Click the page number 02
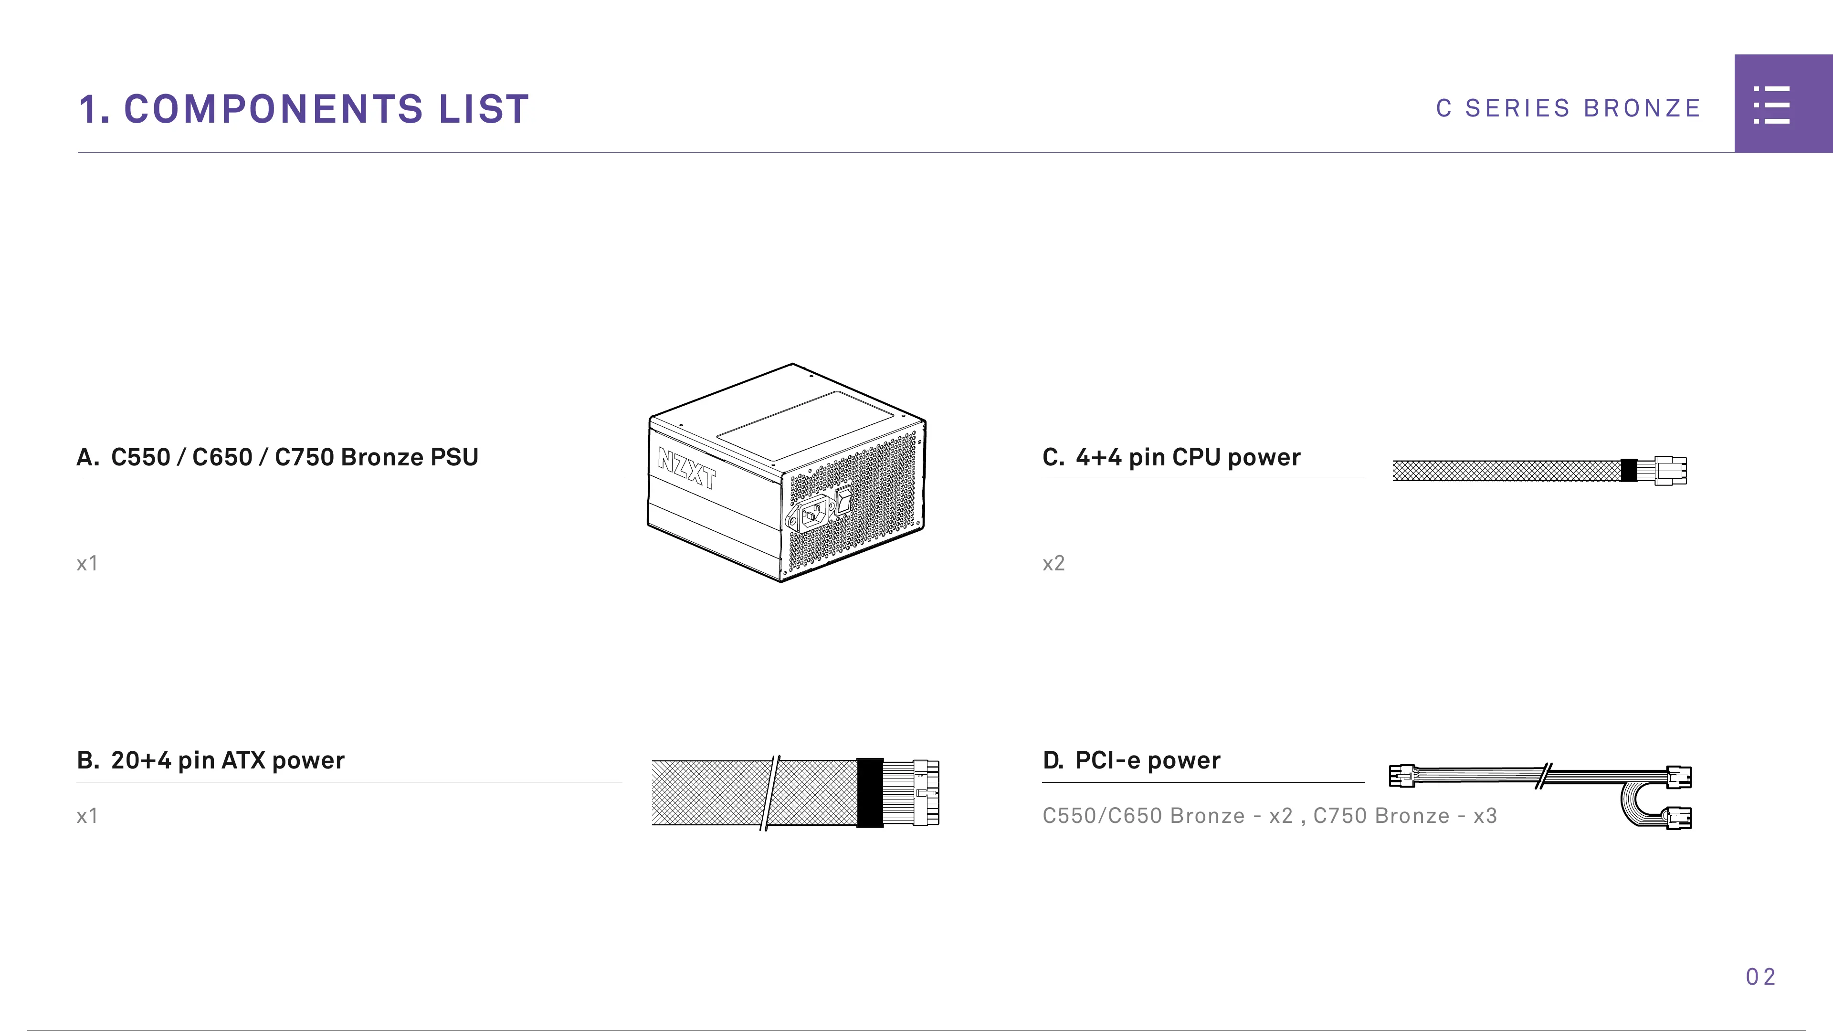This screenshot has height=1031, width=1833. pos(1761,977)
